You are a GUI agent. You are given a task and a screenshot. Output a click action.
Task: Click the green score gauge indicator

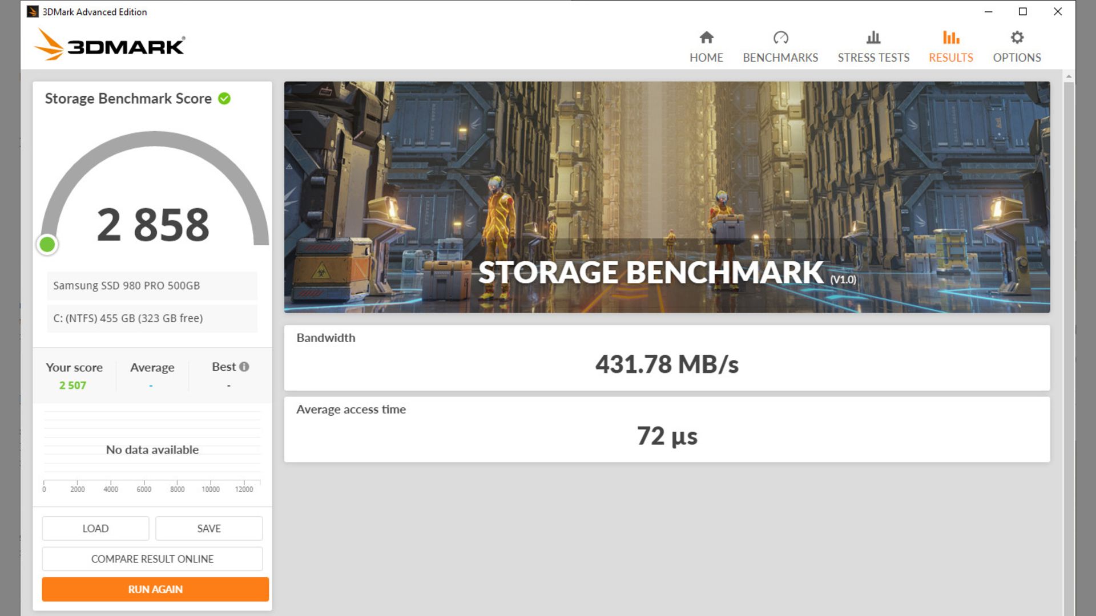click(x=47, y=245)
